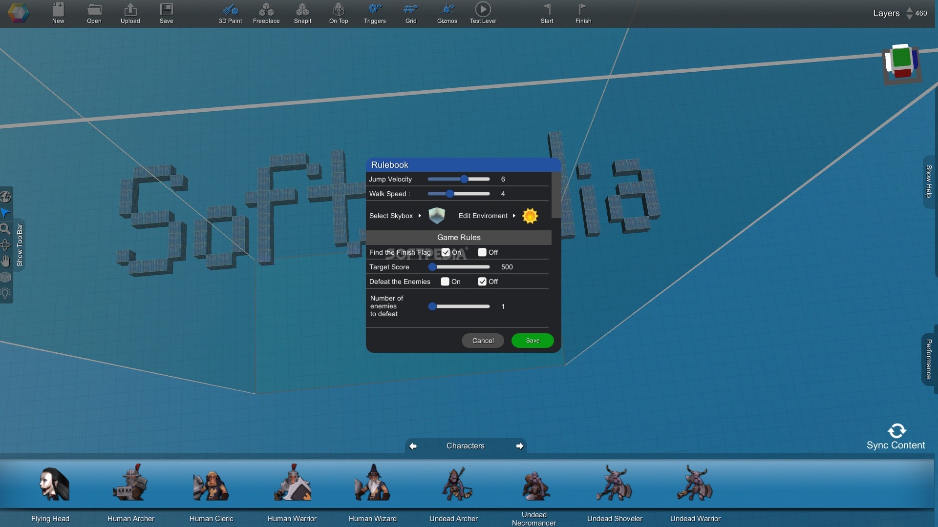Click the skybox preview icon
Viewport: 938px width, 527px height.
pos(437,215)
